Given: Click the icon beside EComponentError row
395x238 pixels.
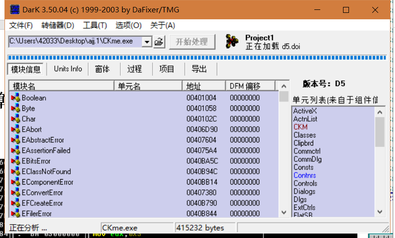Looking at the screenshot, I should pos(15,182).
